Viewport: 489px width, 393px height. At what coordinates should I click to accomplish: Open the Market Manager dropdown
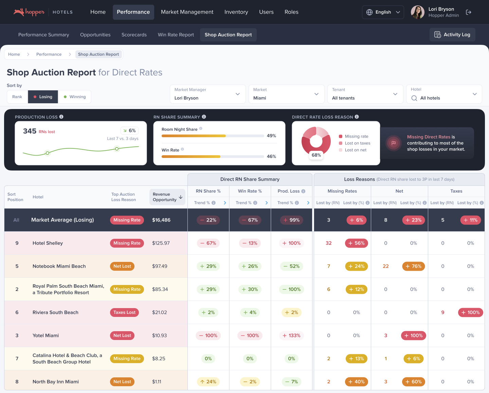coord(207,94)
